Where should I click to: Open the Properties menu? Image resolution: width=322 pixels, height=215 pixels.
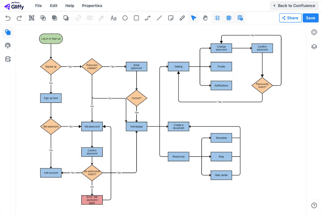coord(92,6)
